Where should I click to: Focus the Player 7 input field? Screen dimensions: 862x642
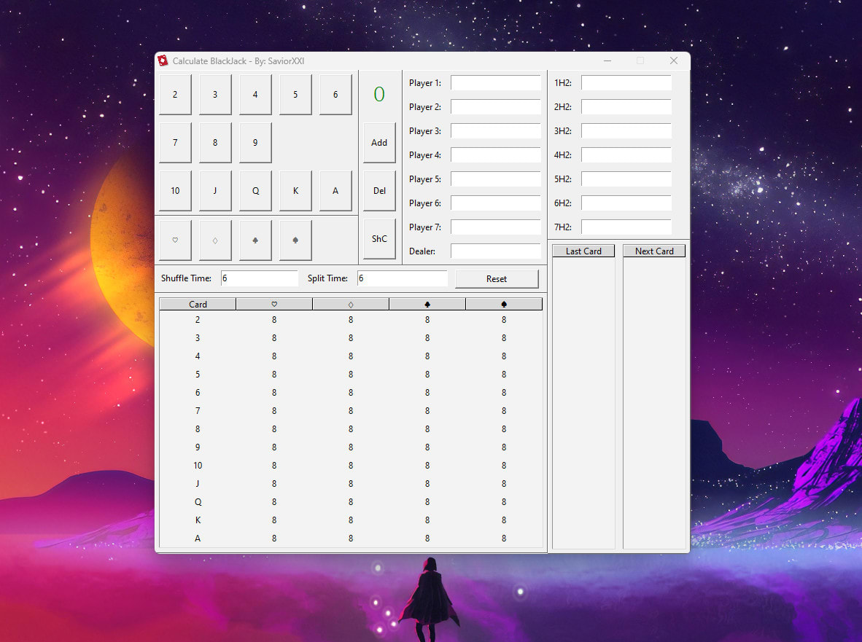496,227
